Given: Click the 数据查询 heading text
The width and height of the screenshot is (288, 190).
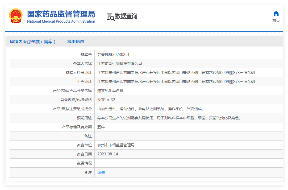Looking at the screenshot, I should coord(126,16).
